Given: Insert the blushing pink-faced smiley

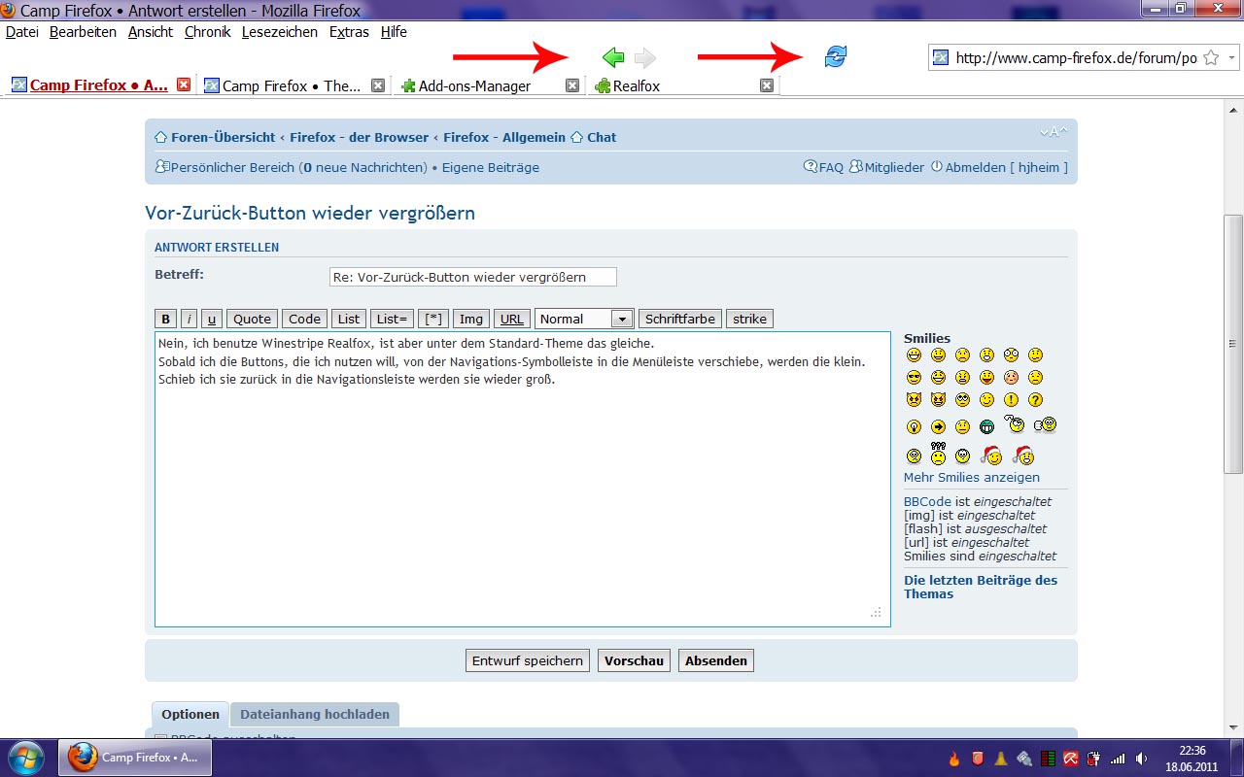Looking at the screenshot, I should coord(1011,377).
